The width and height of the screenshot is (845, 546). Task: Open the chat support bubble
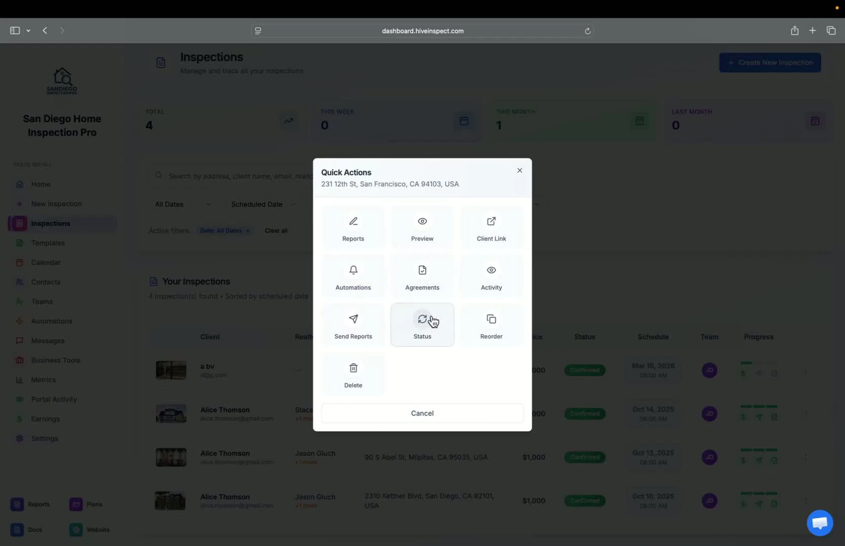[820, 523]
